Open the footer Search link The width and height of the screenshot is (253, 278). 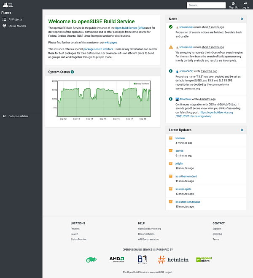74,234
